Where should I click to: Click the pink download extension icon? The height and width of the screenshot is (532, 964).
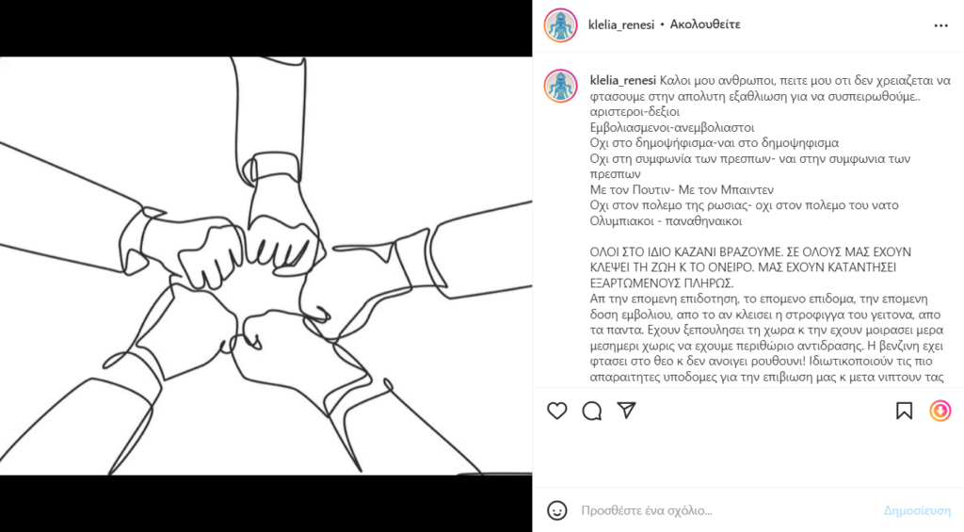(940, 411)
